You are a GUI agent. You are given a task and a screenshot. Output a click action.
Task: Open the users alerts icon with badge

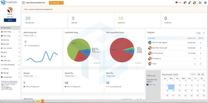click(189, 3)
